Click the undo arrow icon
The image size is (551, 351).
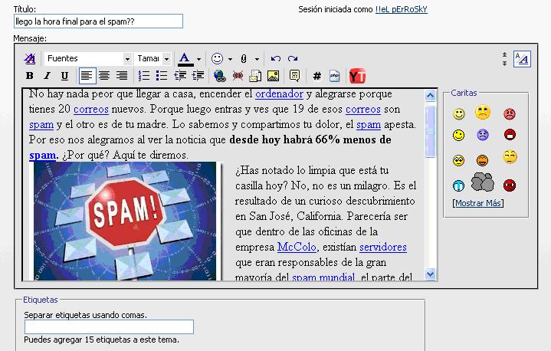[276, 59]
